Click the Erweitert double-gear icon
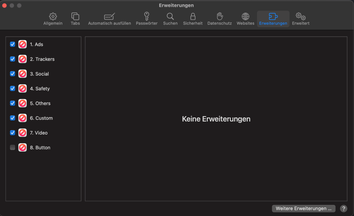This screenshot has height=216, width=354. click(300, 16)
